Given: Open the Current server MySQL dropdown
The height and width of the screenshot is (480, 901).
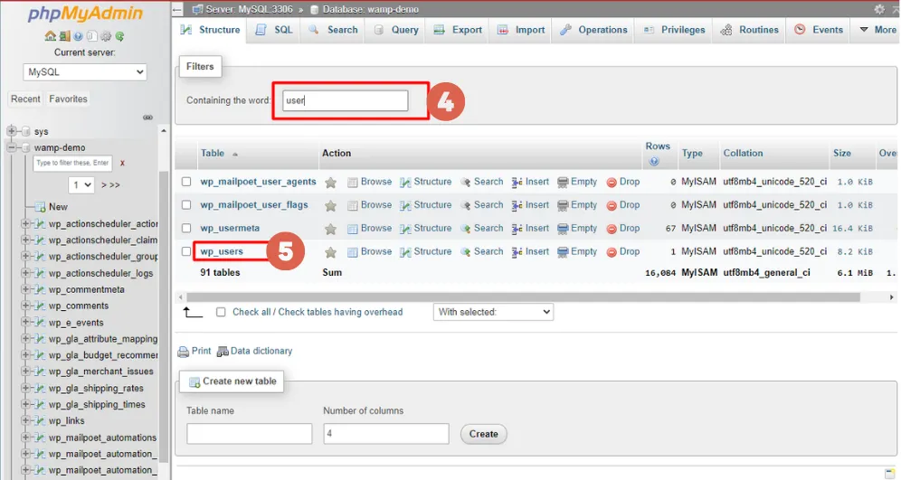Looking at the screenshot, I should (85, 71).
